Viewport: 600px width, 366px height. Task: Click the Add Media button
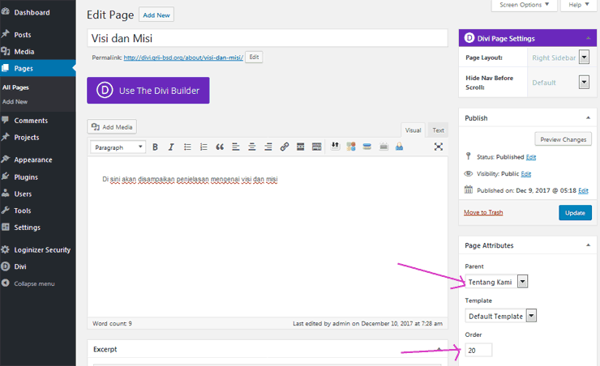click(112, 127)
